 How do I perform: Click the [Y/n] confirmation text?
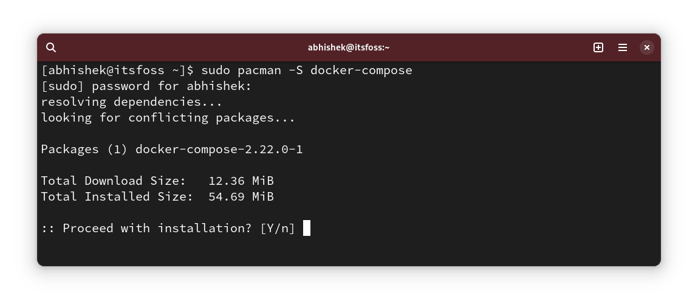(x=278, y=228)
